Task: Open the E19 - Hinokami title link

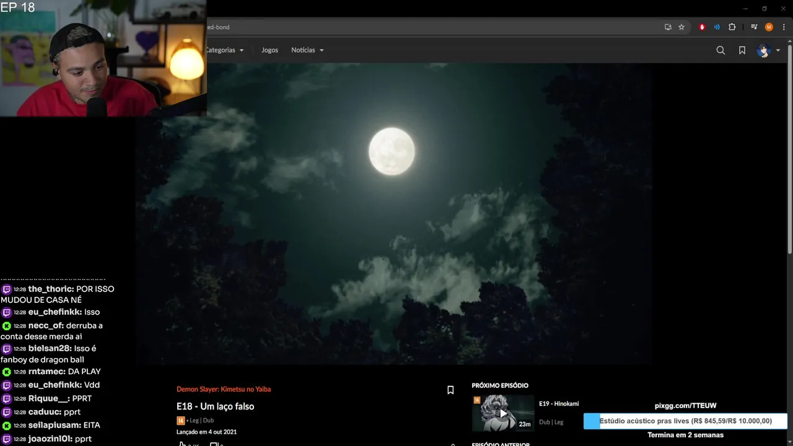Action: click(559, 403)
